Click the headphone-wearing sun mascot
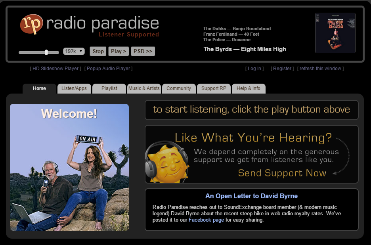371x245 pixels. point(167,162)
